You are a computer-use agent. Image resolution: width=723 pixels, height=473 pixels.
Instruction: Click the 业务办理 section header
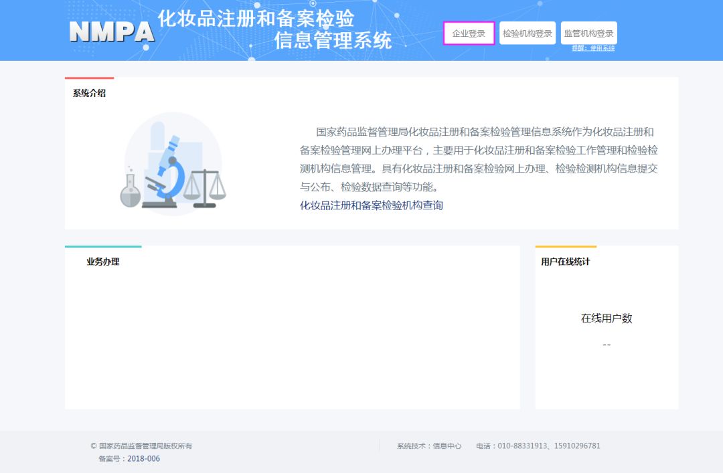pos(104,262)
